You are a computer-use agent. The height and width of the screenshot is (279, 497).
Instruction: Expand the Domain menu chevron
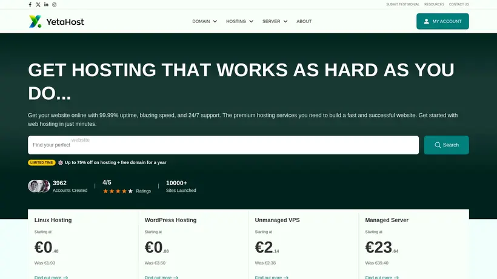point(215,22)
